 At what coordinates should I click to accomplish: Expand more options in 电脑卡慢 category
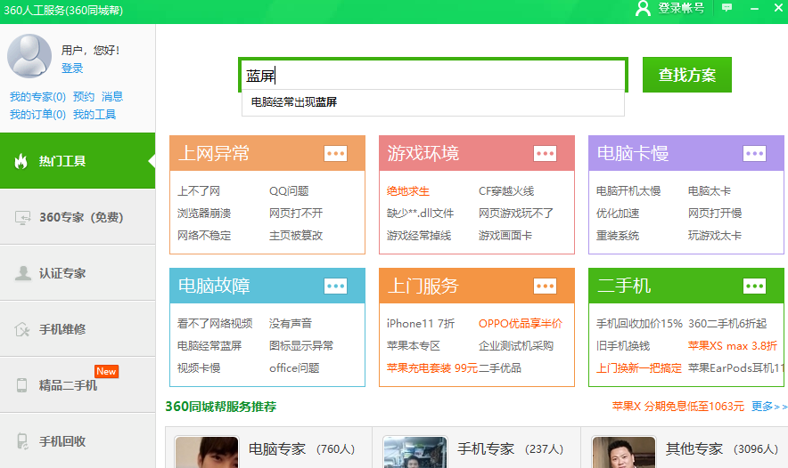(x=754, y=153)
